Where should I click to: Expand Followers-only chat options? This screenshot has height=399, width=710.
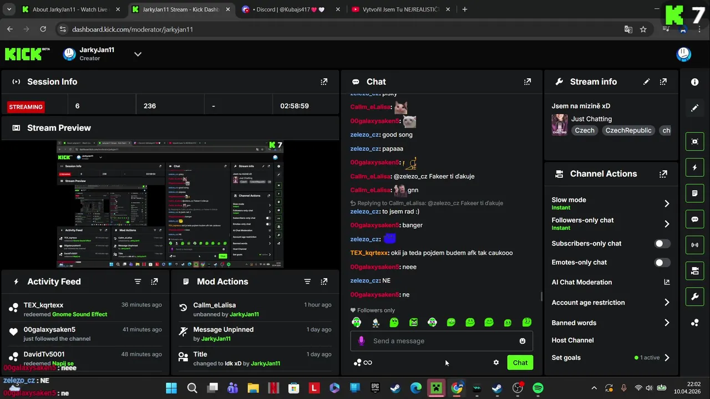coord(667,224)
